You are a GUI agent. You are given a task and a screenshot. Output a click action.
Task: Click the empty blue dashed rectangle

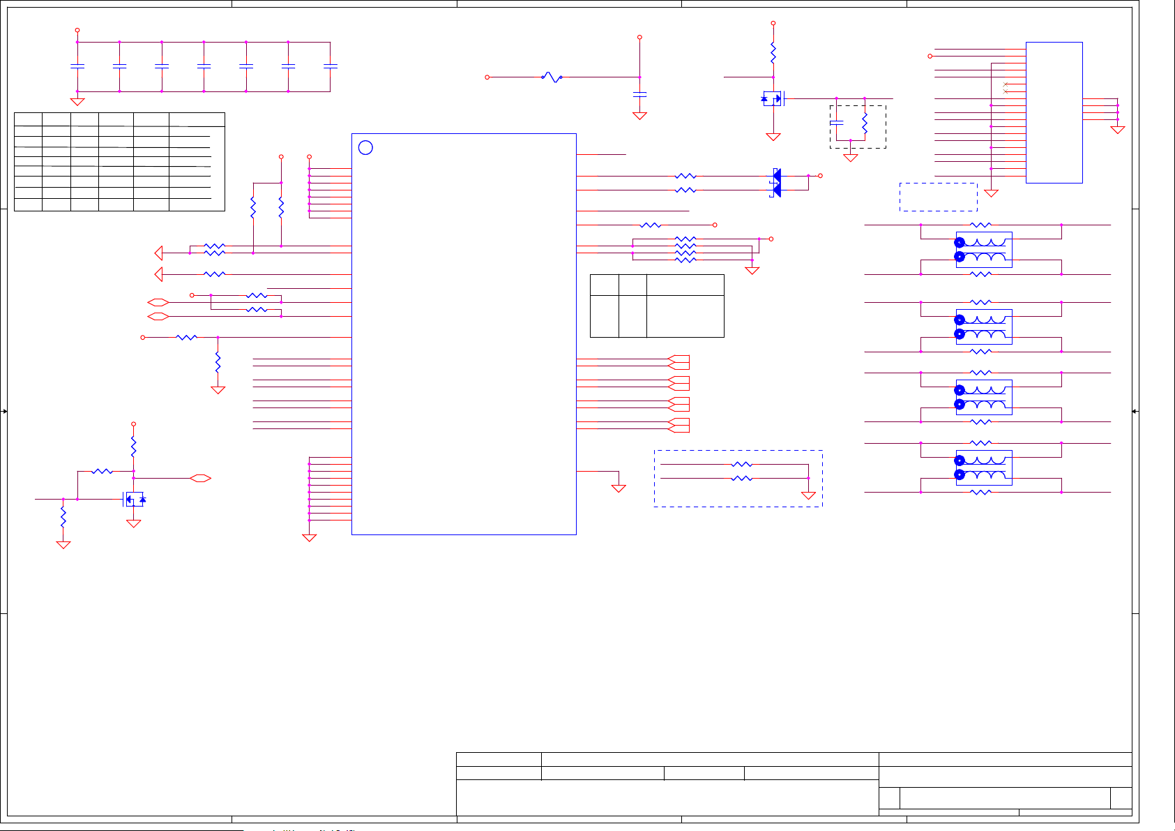938,197
